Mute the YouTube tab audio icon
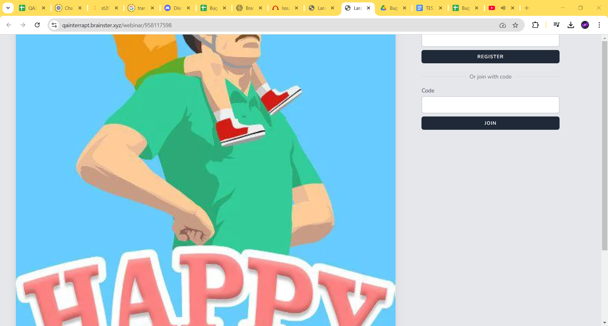 [503, 8]
